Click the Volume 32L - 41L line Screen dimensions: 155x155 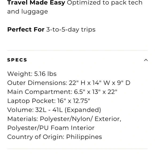click(54, 110)
